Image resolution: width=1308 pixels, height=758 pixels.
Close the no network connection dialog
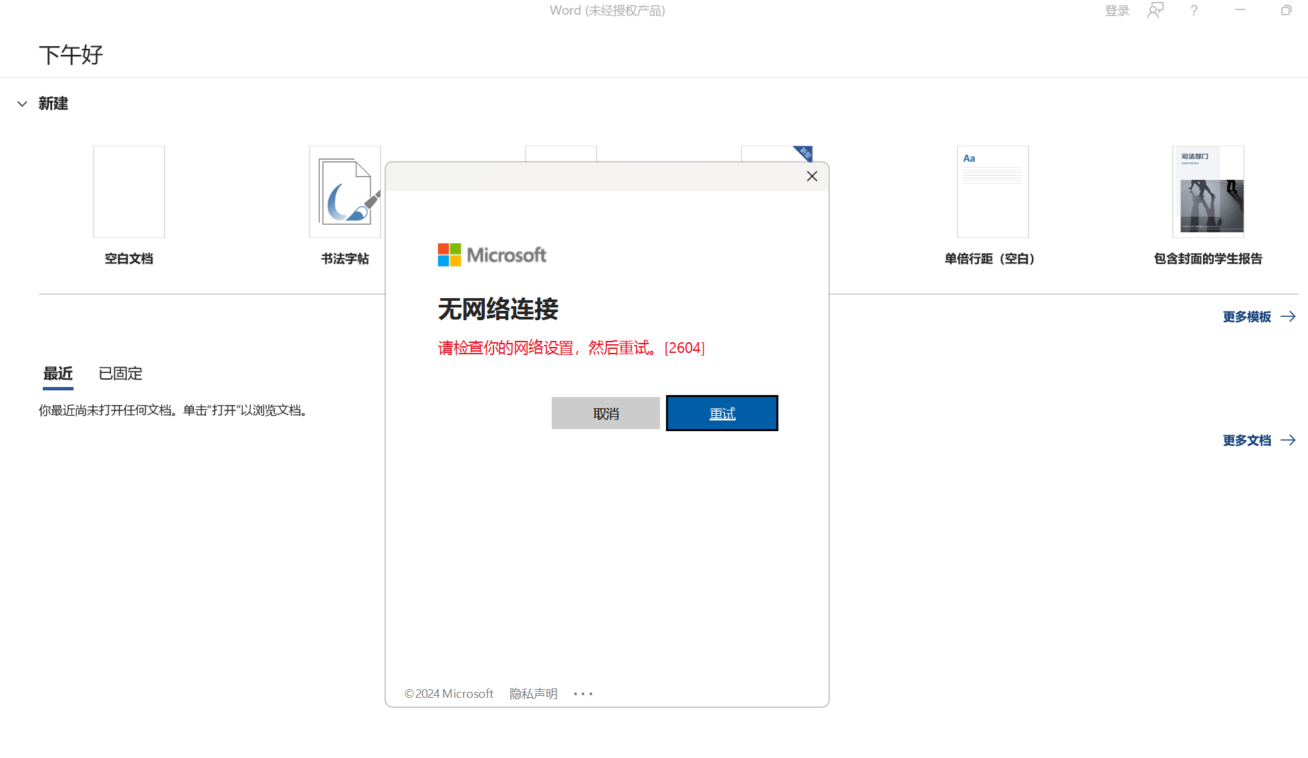812,176
